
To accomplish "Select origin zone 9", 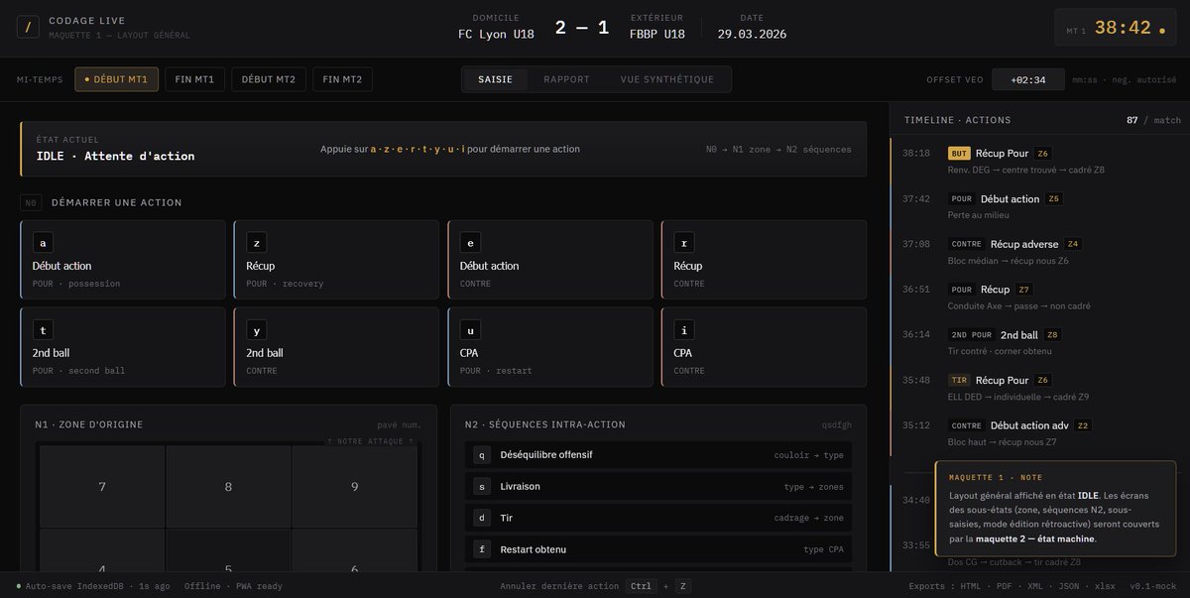I will [355, 487].
